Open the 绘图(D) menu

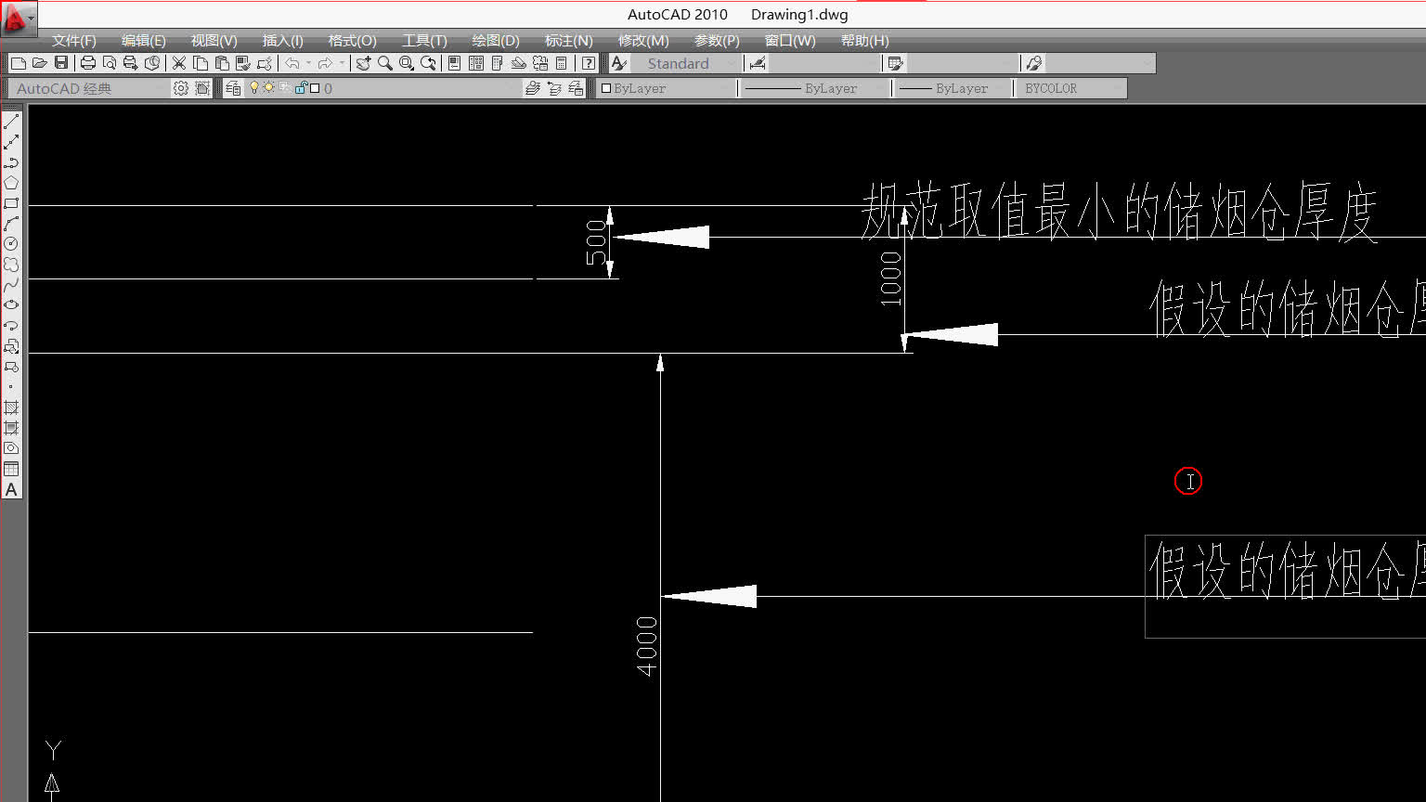(x=496, y=41)
